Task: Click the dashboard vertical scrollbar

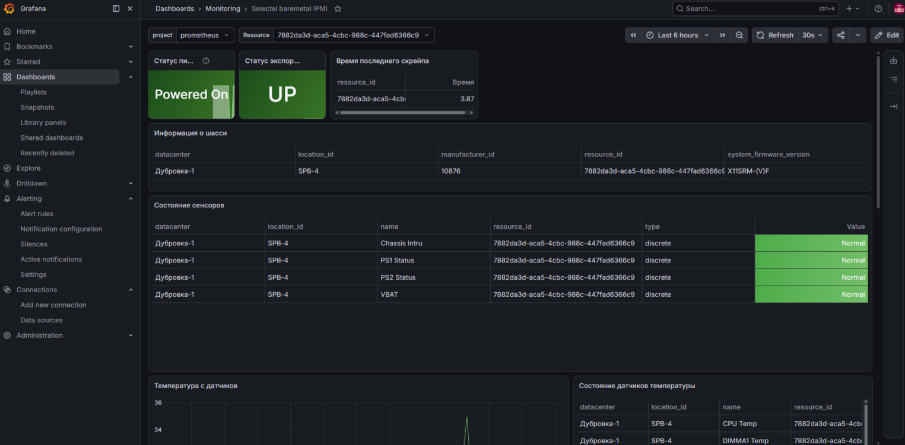Action: coord(878,132)
